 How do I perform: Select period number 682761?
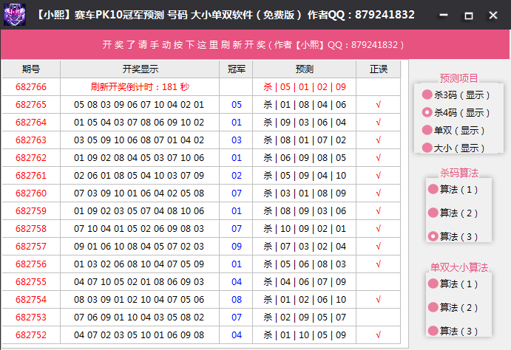(31, 175)
